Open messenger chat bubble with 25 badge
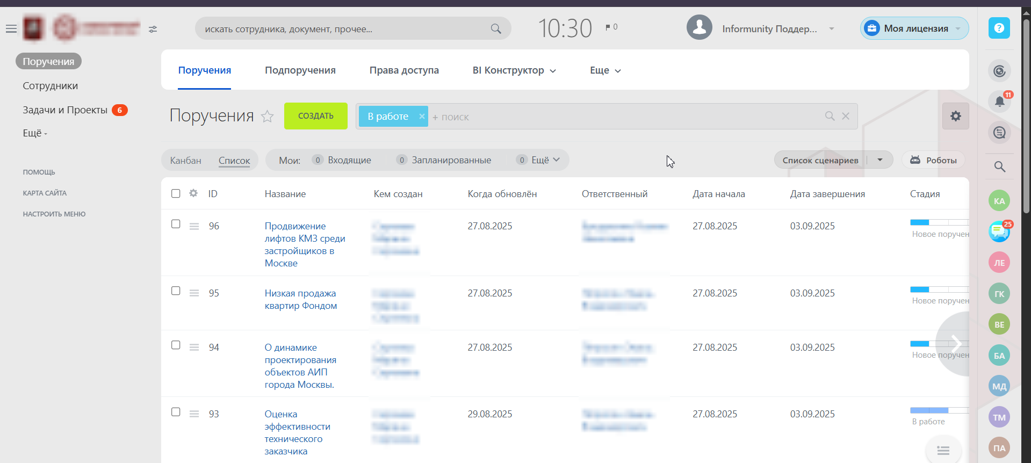 (x=999, y=231)
